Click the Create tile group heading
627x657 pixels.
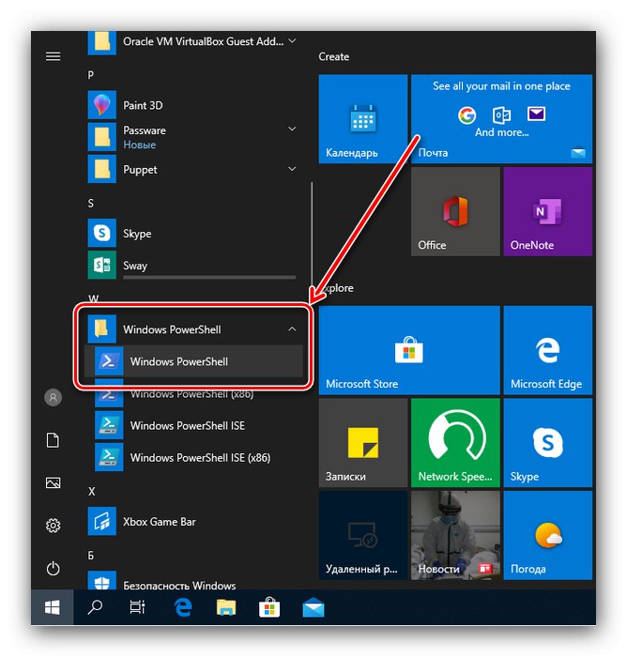333,56
